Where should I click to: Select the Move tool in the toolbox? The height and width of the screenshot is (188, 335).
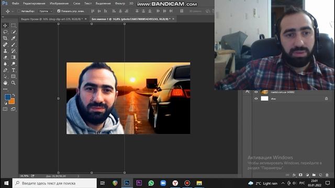5,26
